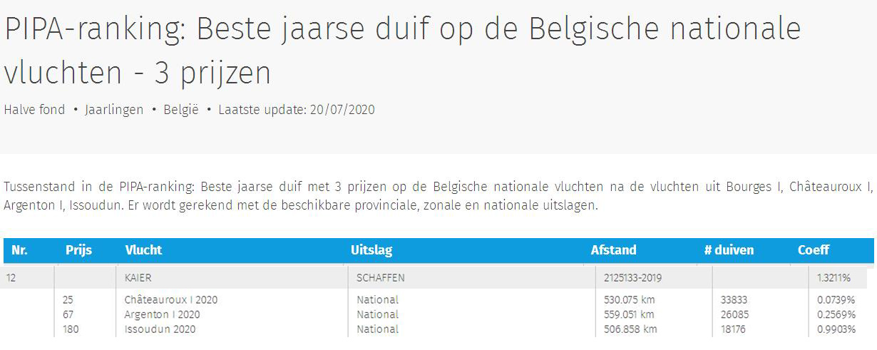
Task: Open Issoudun 2020 flight result
Action: [160, 329]
